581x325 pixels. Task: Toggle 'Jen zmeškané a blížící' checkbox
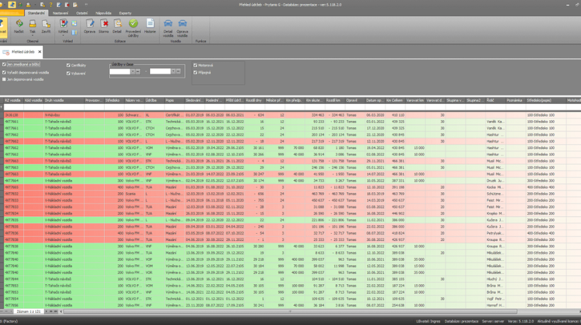pyautogui.click(x=4, y=65)
